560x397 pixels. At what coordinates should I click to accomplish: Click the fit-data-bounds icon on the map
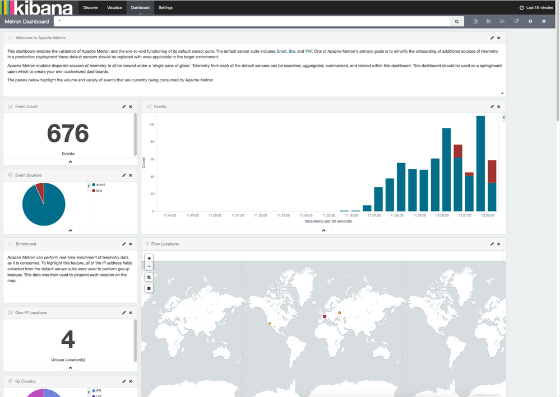coord(149,288)
